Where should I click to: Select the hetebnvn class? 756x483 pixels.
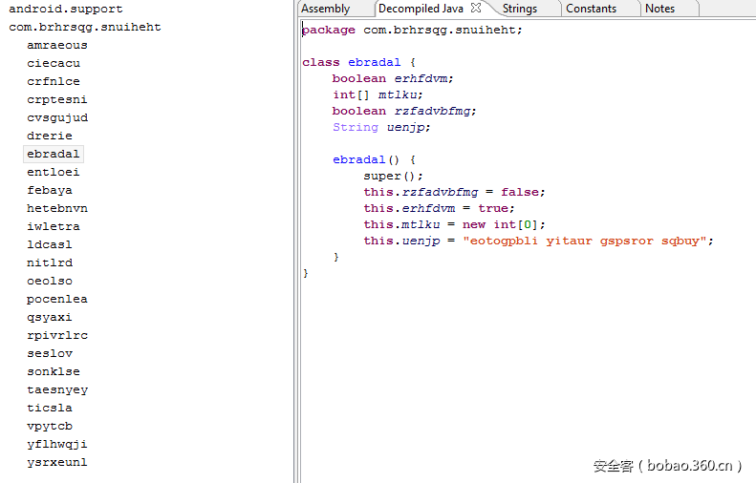57,208
